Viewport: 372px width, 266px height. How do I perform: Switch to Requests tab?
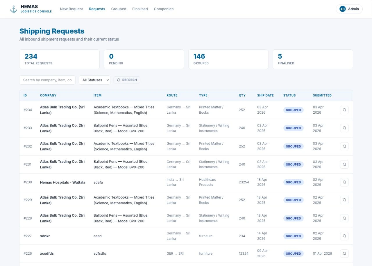[x=97, y=9]
